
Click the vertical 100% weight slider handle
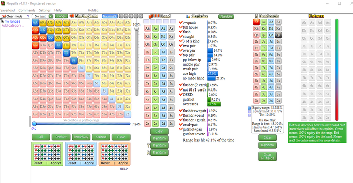pos(137,28)
